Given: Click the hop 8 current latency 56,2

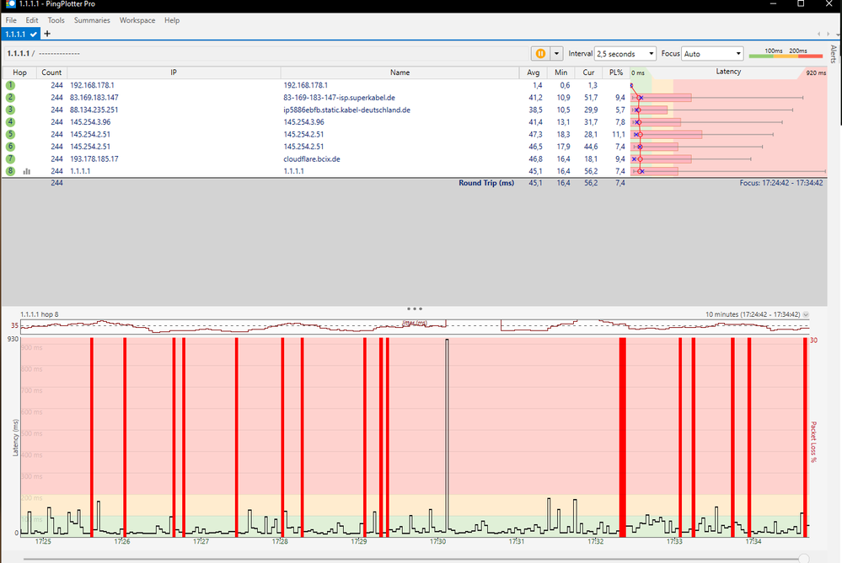Looking at the screenshot, I should coord(591,171).
